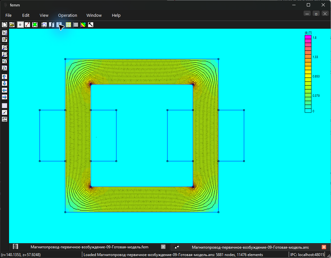Open the Operation menu

(x=67, y=15)
